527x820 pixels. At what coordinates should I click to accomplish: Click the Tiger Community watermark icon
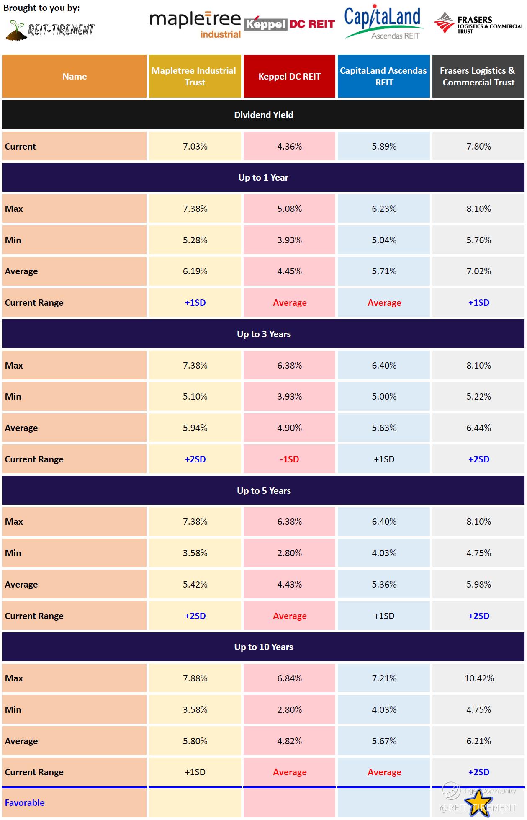coord(451,790)
